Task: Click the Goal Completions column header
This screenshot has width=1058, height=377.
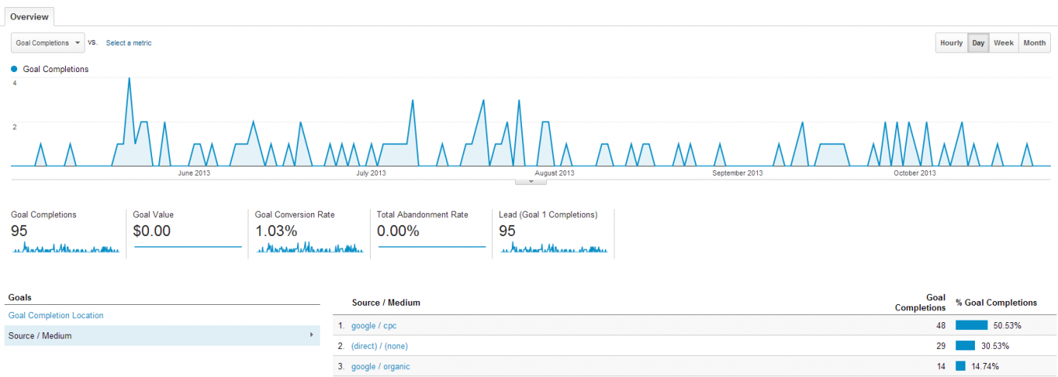Action: click(920, 303)
